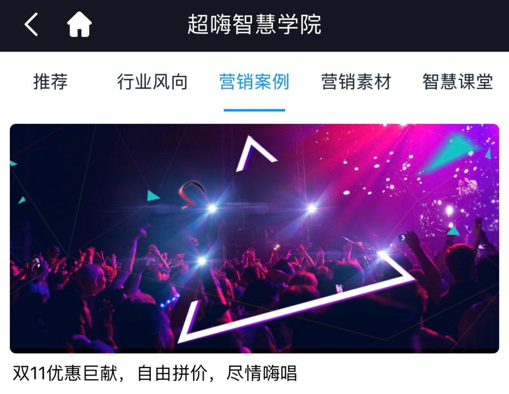Click the large neon triangle outline
509x394 pixels.
pyautogui.click(x=296, y=297)
